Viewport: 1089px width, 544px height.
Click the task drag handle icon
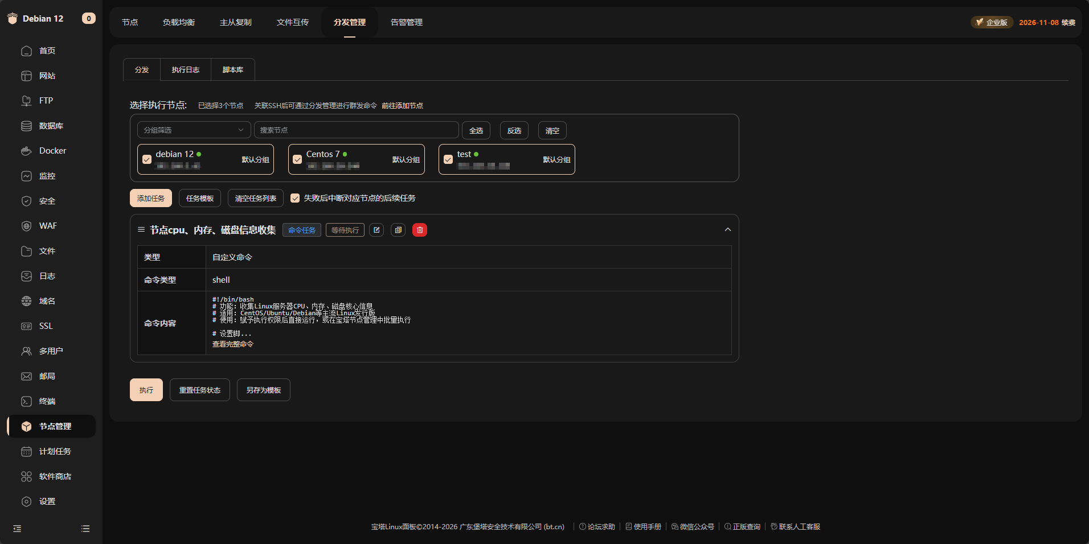point(141,230)
